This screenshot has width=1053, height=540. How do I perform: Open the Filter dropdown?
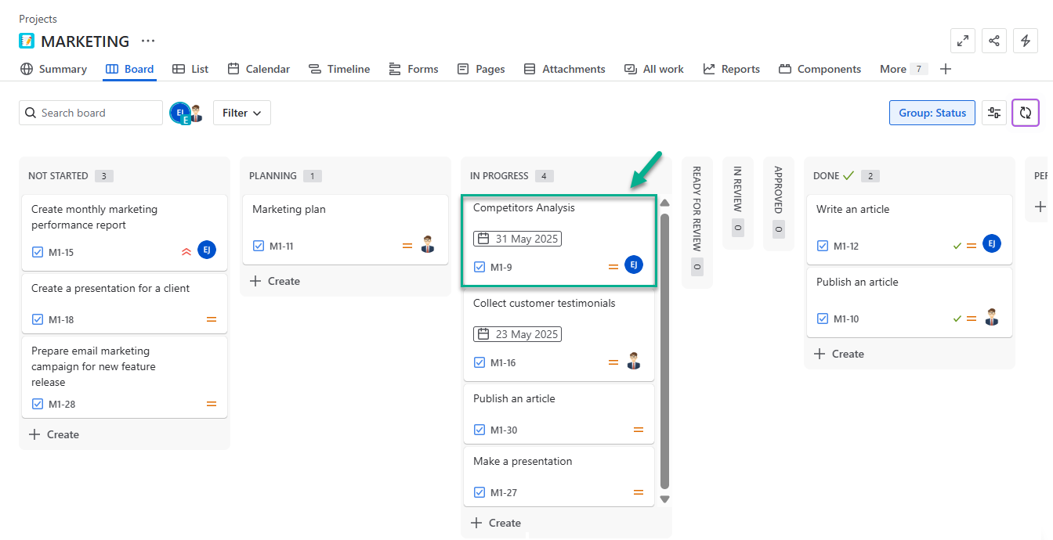(242, 113)
